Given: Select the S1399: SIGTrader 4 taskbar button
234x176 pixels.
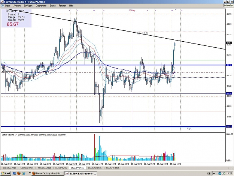Looking at the screenshot, I should click(x=81, y=173).
